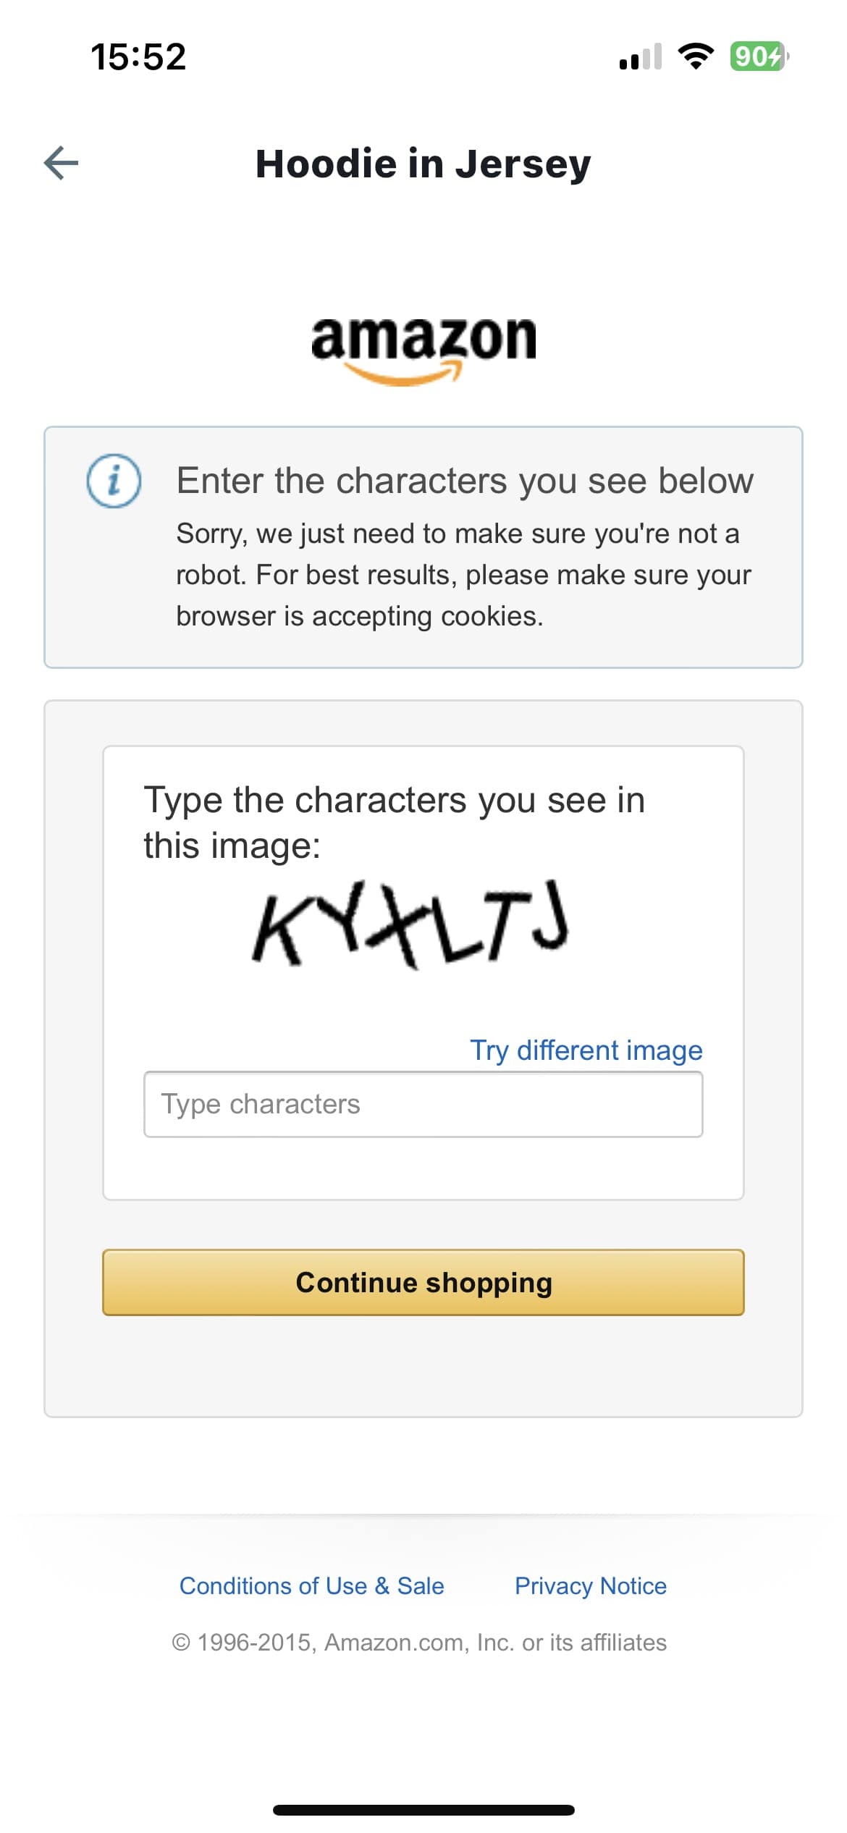Tap the back arrow icon
Screen dimensions: 847x1833
tap(62, 163)
